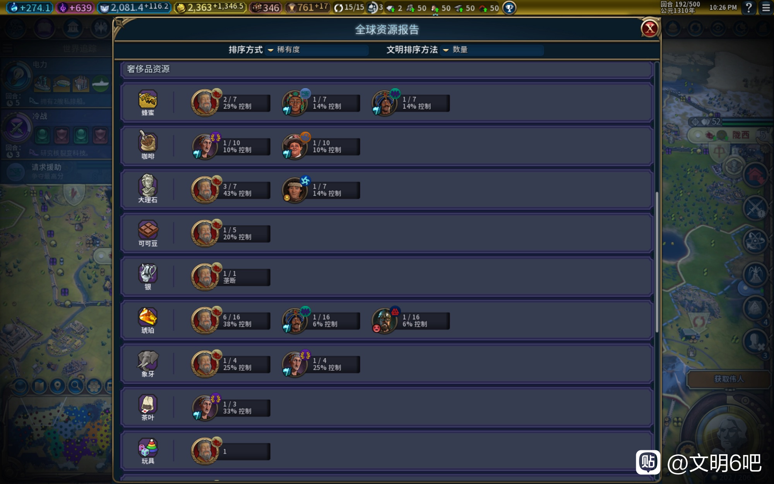Select the amber (琥珀) resource icon
Image resolution: width=774 pixels, height=484 pixels.
click(x=148, y=317)
